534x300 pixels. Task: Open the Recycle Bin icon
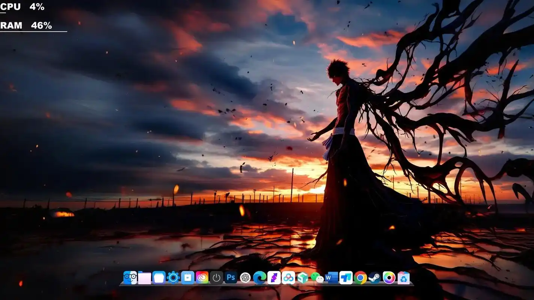pos(403,278)
